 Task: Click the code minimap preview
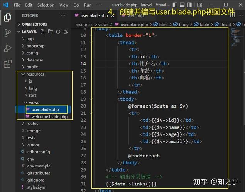point(236,37)
